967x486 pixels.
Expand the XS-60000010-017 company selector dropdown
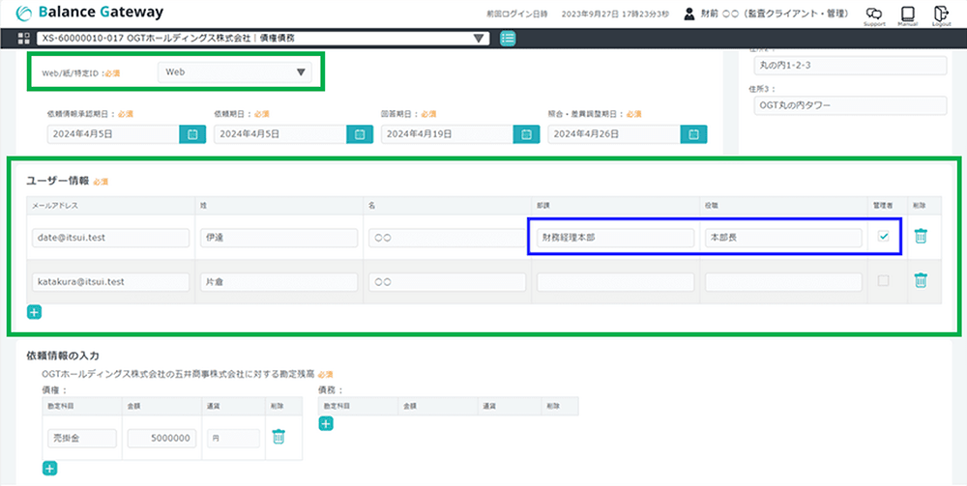(x=480, y=39)
